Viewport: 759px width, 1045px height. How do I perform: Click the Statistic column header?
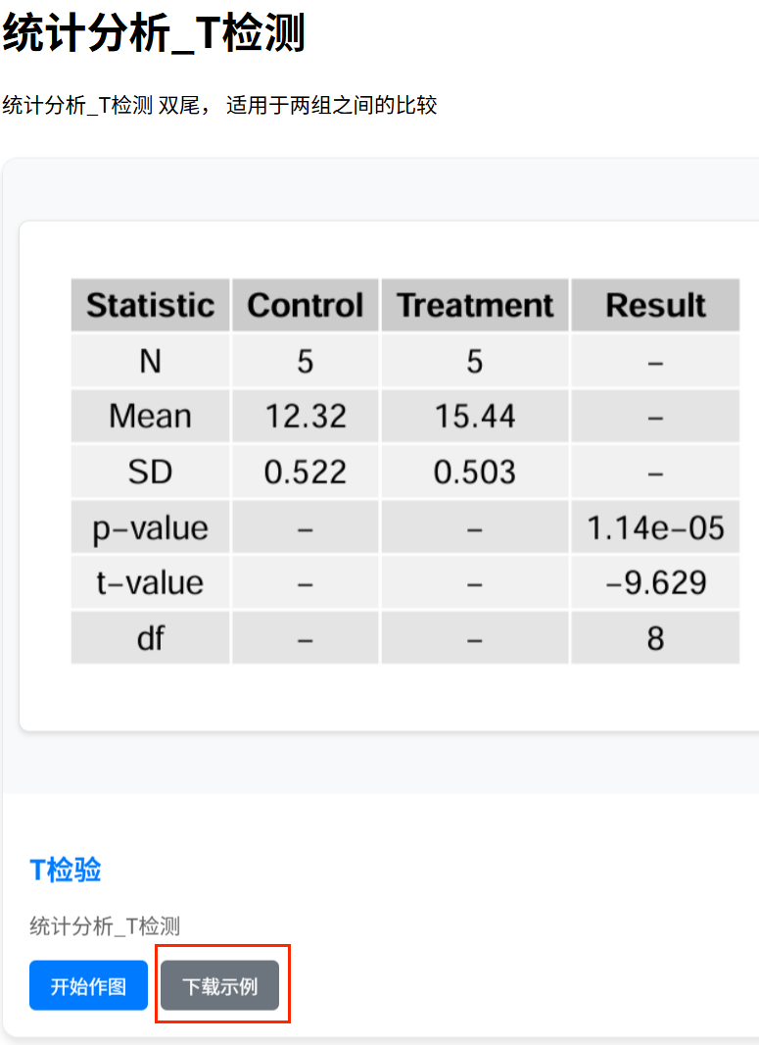point(151,305)
